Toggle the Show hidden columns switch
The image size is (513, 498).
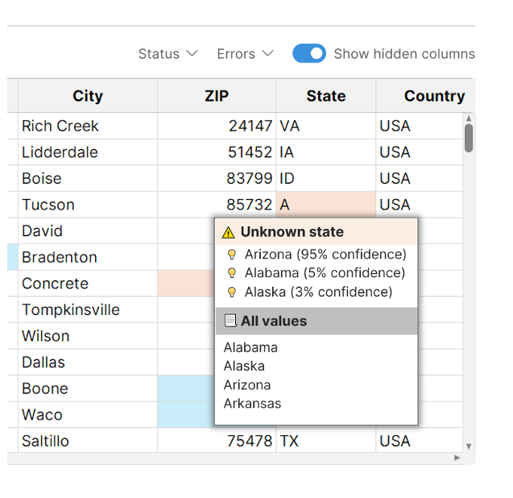(309, 53)
